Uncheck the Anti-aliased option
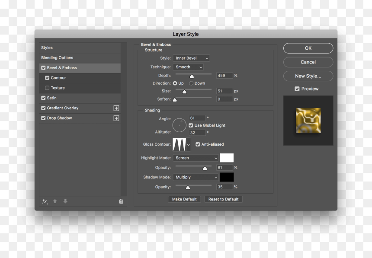The height and width of the screenshot is (258, 372). (x=198, y=144)
